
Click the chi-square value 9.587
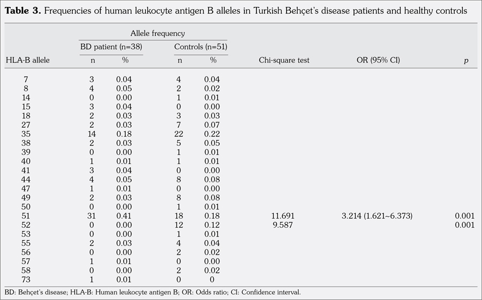pos(284,225)
